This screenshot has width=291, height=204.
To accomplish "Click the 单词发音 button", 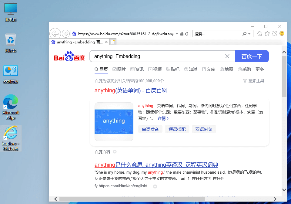I will (x=150, y=129).
